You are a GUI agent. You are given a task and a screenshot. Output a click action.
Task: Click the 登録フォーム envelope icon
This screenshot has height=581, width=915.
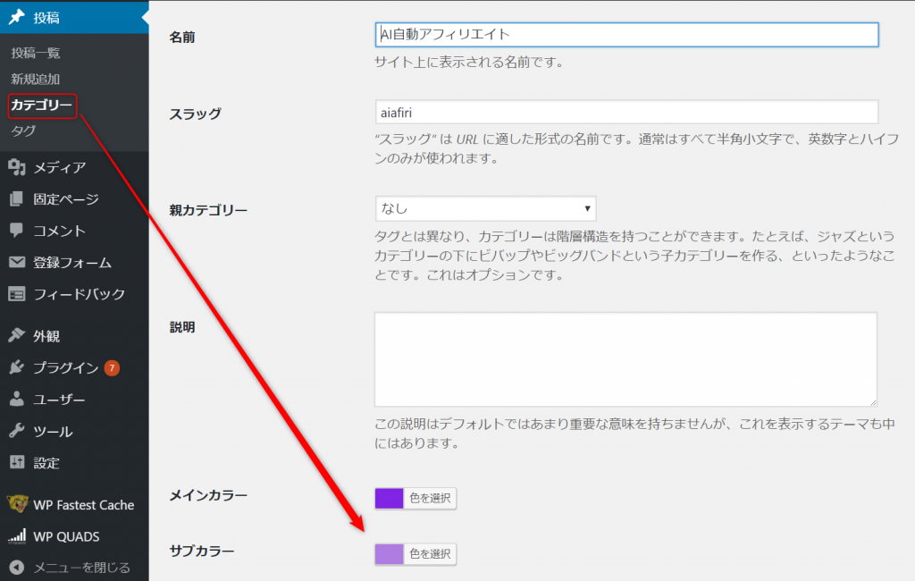point(16,263)
